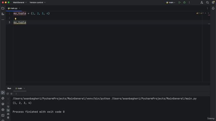This screenshot has height=121, width=216.
Task: Click the tuple literal (1, 2, 3, 4) in editor
Action: (x=40, y=13)
